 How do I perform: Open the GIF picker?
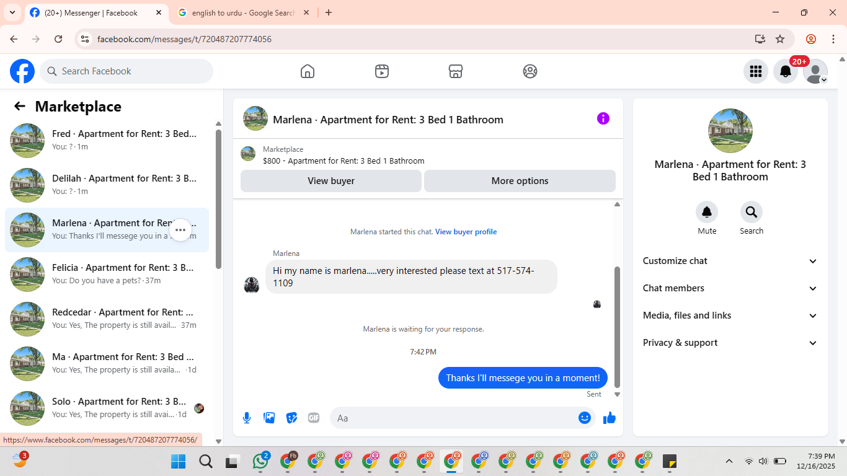(x=314, y=418)
